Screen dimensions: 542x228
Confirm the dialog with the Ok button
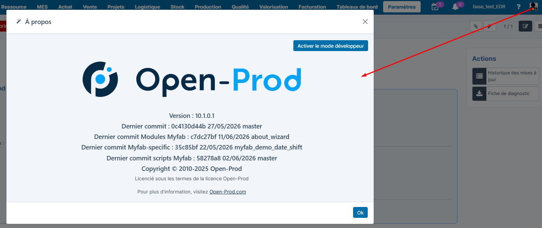pos(360,213)
